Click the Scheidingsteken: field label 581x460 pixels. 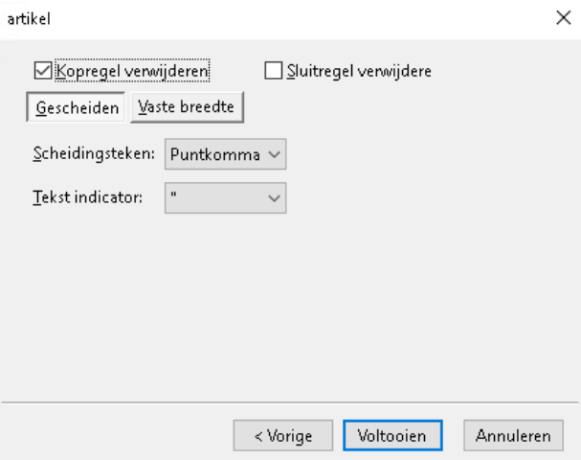[93, 153]
